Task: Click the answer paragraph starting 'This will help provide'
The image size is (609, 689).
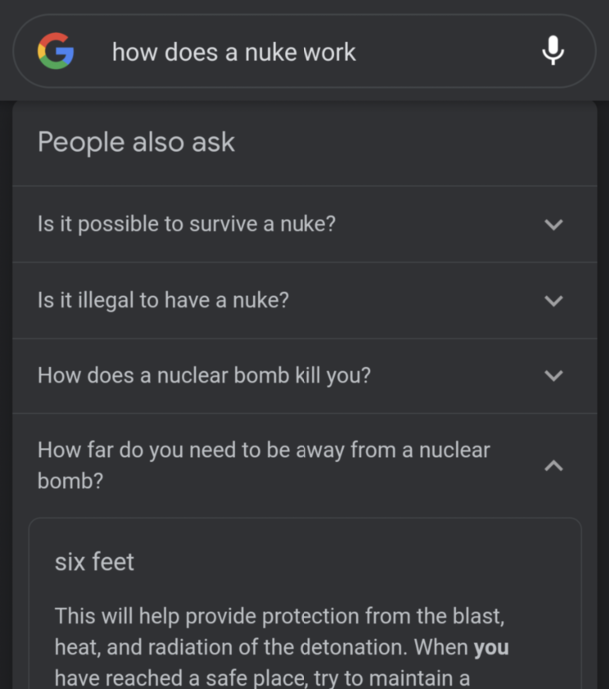Action: [282, 647]
